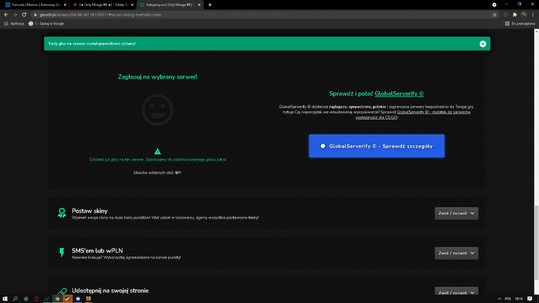Select the Głosów oddanych dziś counter
This screenshot has width=539, height=303.
tap(157, 173)
